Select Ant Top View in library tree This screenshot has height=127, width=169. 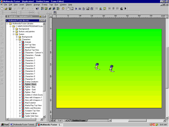click(x=30, y=45)
